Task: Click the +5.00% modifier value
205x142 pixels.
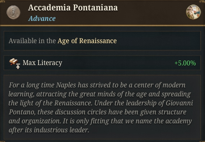Action: 185,63
